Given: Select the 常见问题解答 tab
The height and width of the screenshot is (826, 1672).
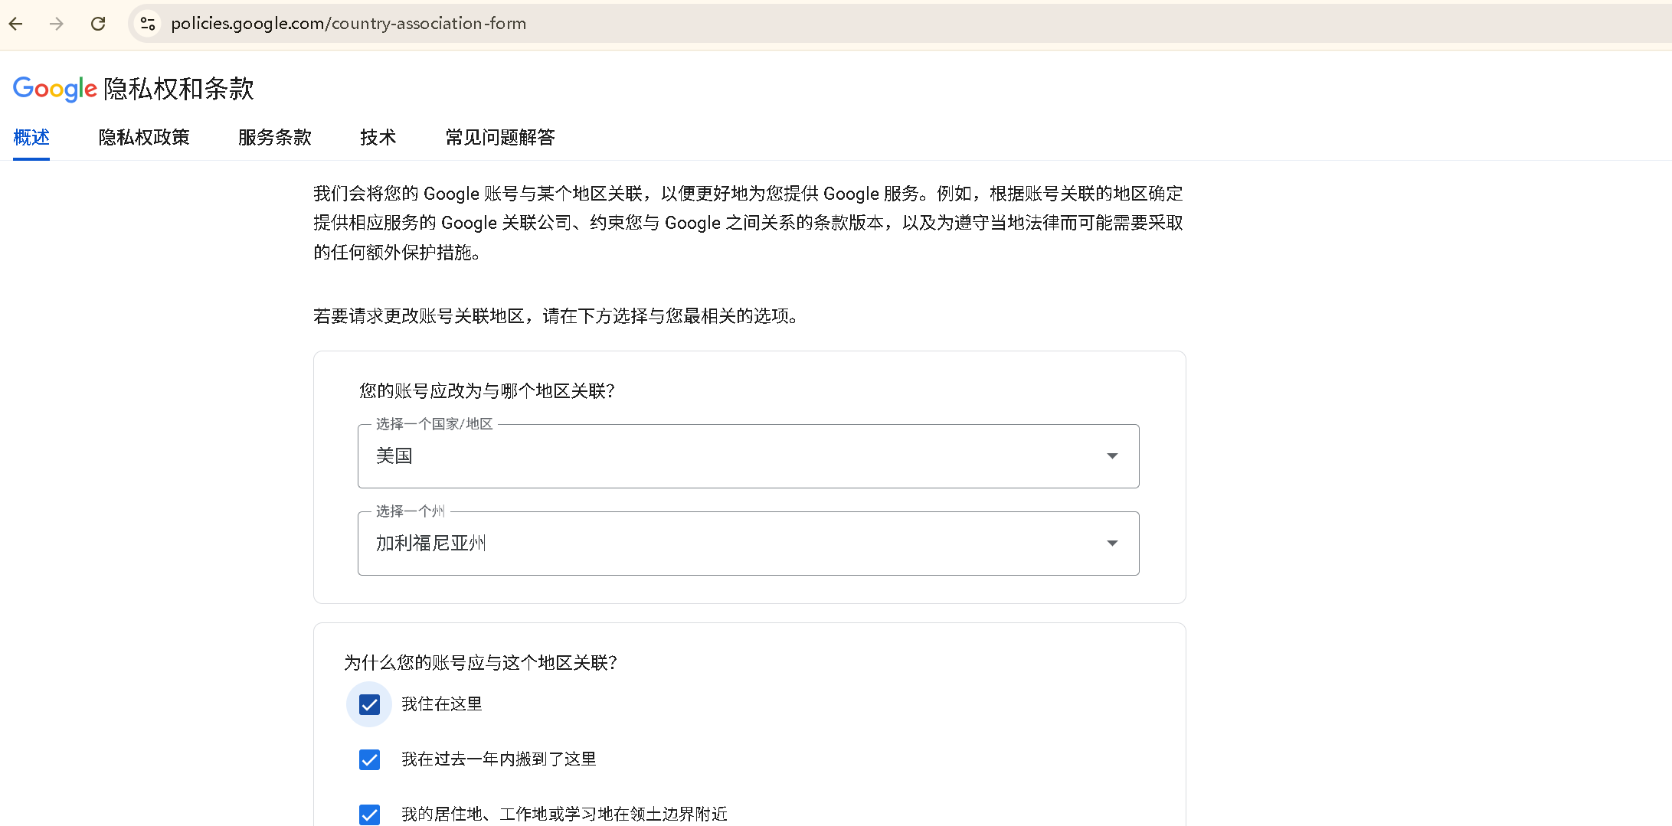Looking at the screenshot, I should (x=500, y=138).
